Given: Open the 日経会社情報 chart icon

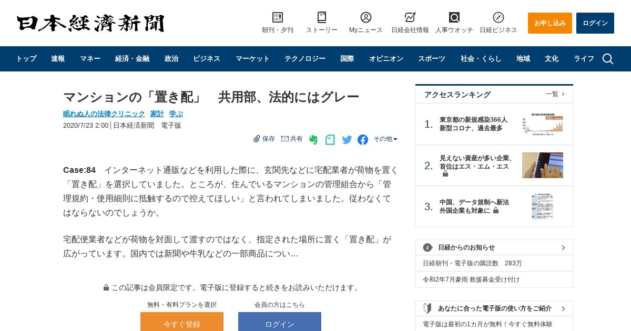Looking at the screenshot, I should point(410,17).
